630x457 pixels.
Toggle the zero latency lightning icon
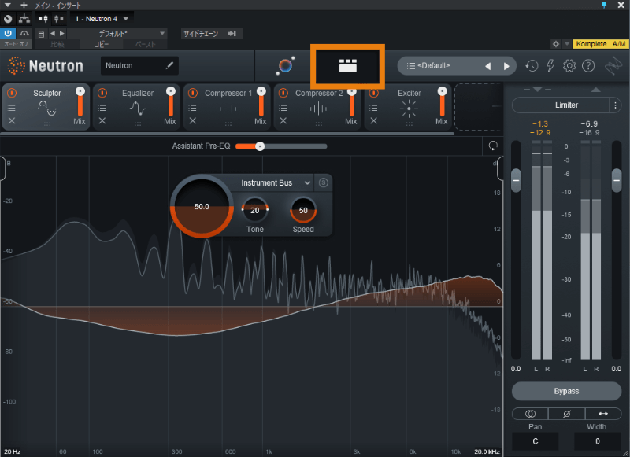point(550,66)
